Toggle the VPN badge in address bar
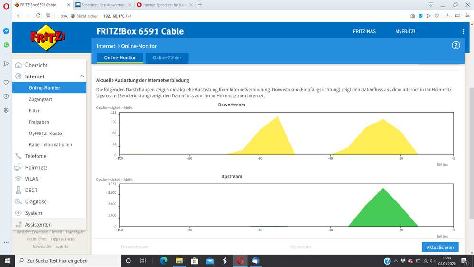This screenshot has width=474, height=267. coord(65,16)
